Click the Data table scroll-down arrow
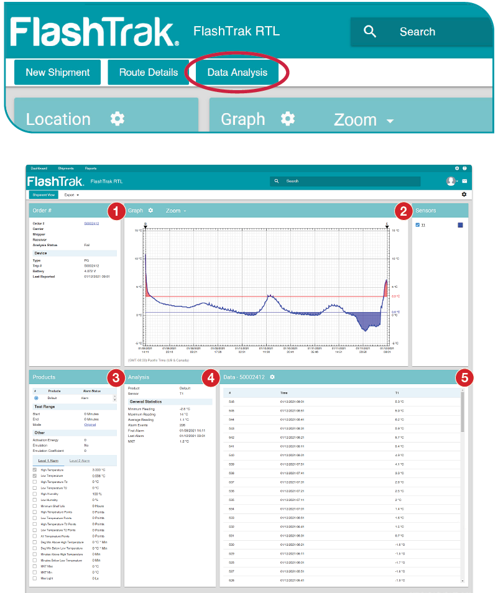The width and height of the screenshot is (498, 593). pyautogui.click(x=463, y=581)
